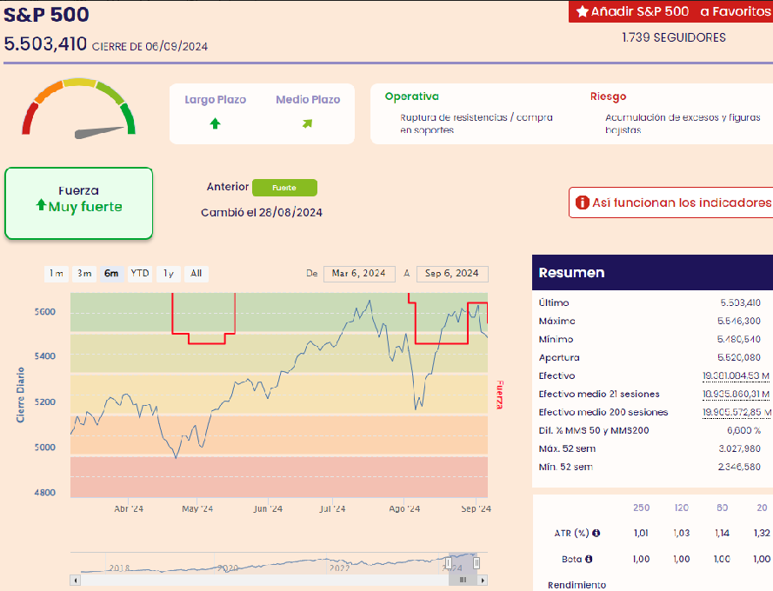Click the 120 column header
The width and height of the screenshot is (773, 591).
[682, 508]
